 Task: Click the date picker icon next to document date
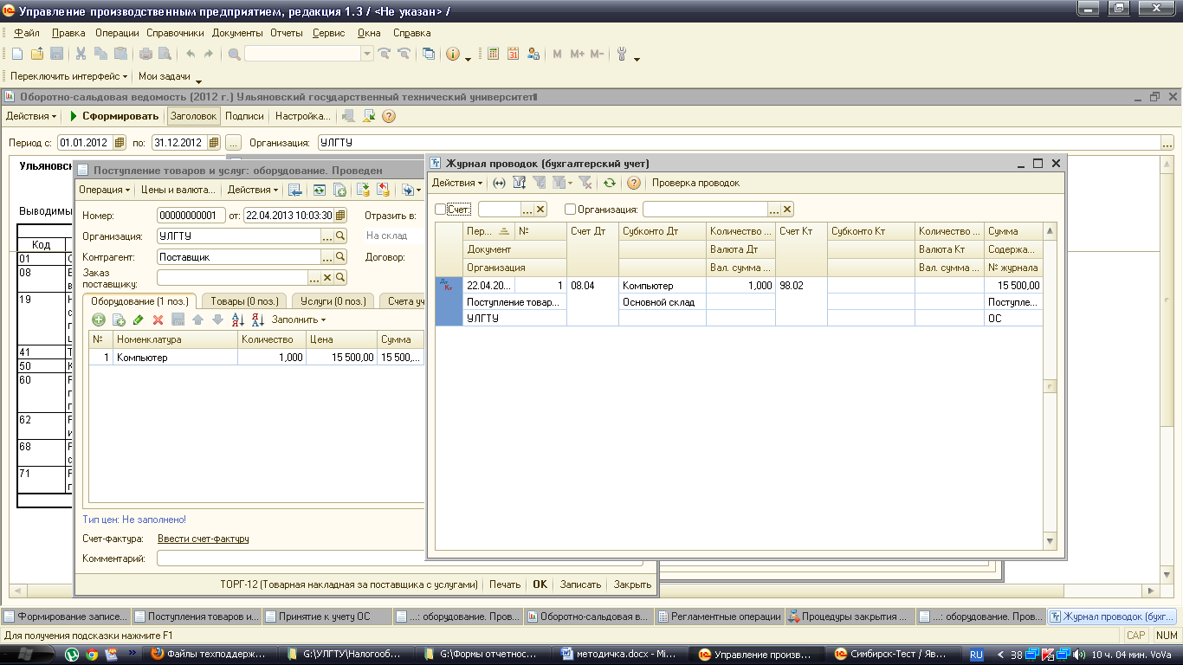[340, 215]
